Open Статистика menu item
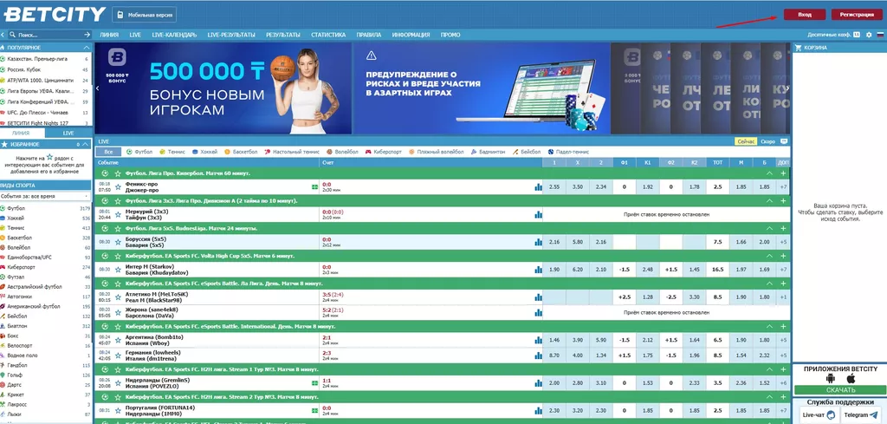Viewport: 887px width, 424px height. point(328,35)
